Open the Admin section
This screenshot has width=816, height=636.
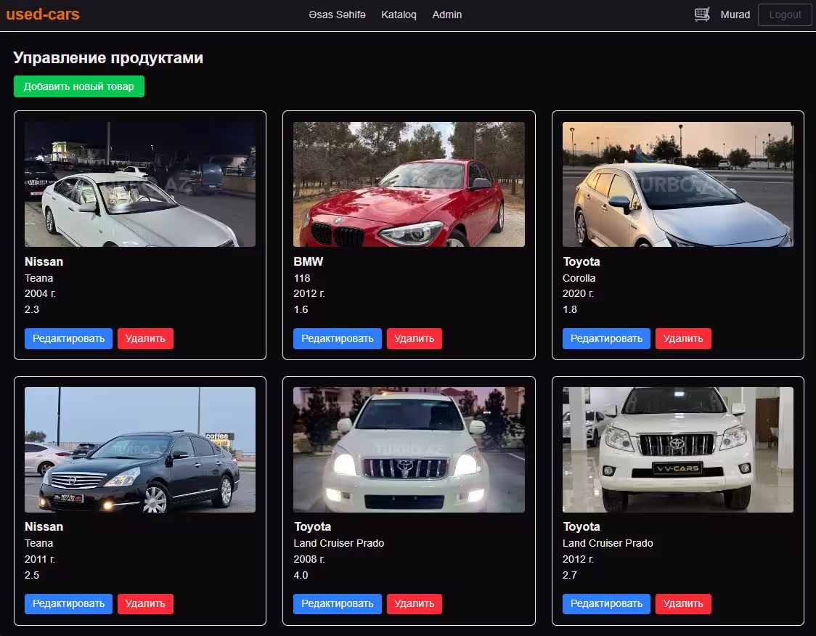click(447, 15)
